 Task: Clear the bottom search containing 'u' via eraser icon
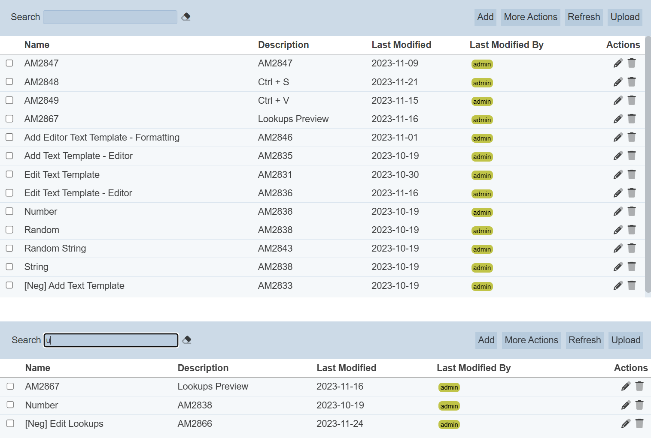[187, 340]
